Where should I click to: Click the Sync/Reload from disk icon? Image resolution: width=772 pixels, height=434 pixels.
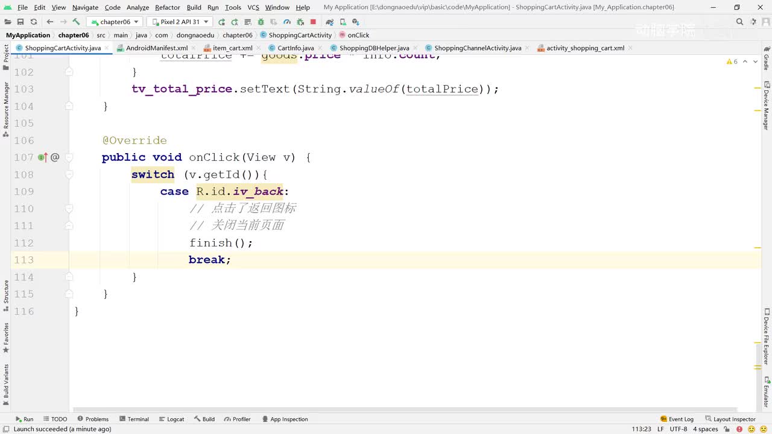[34, 22]
